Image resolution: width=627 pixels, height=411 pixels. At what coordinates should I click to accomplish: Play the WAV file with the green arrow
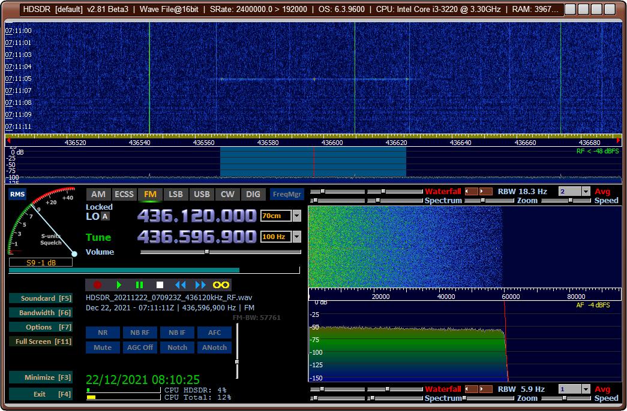click(119, 285)
